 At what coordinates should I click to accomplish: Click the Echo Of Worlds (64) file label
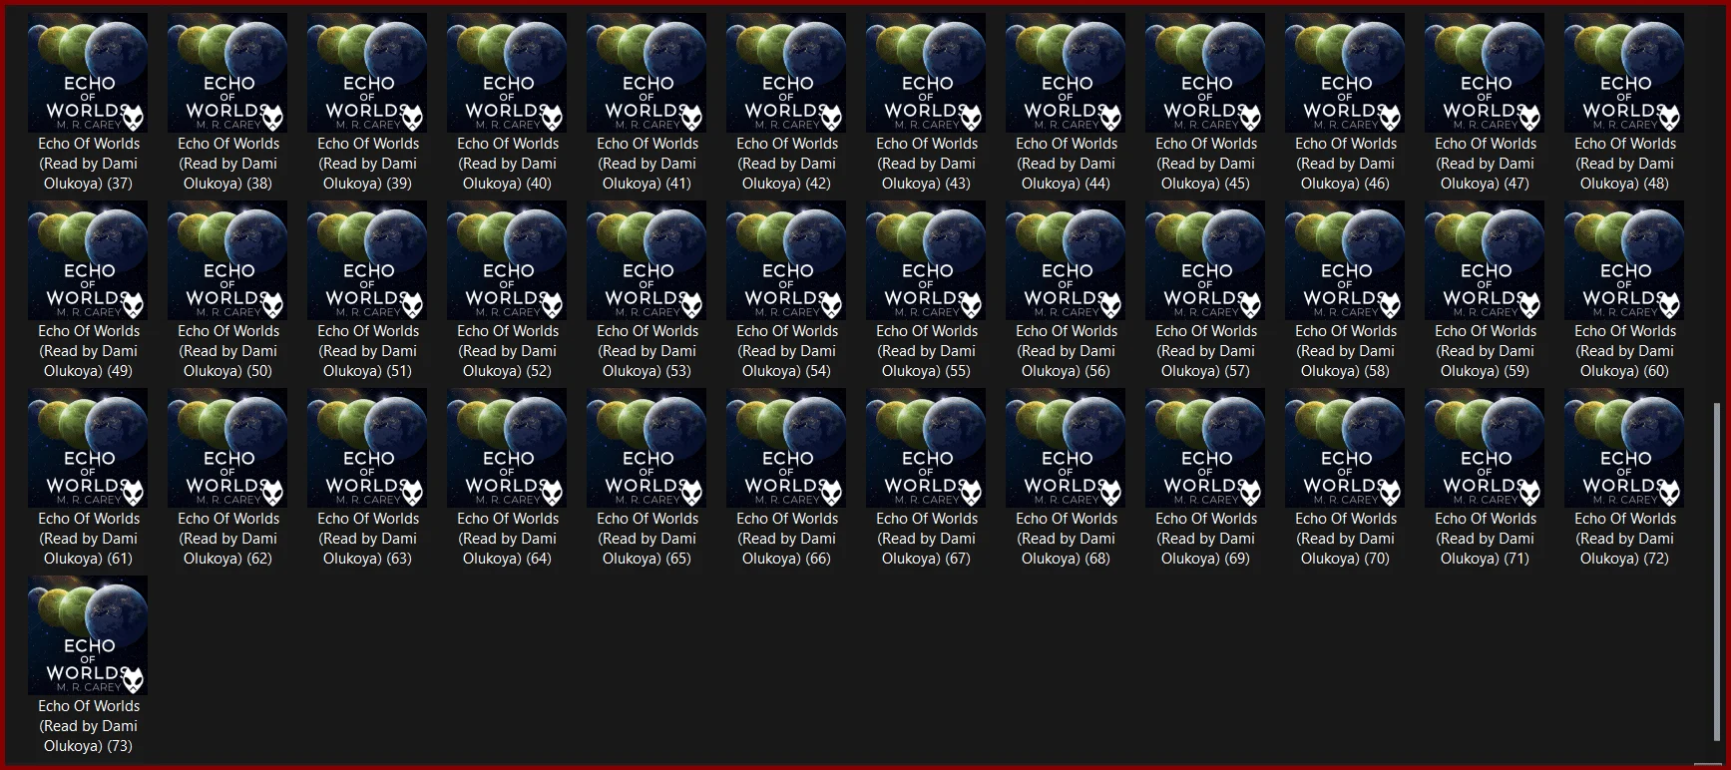point(507,539)
